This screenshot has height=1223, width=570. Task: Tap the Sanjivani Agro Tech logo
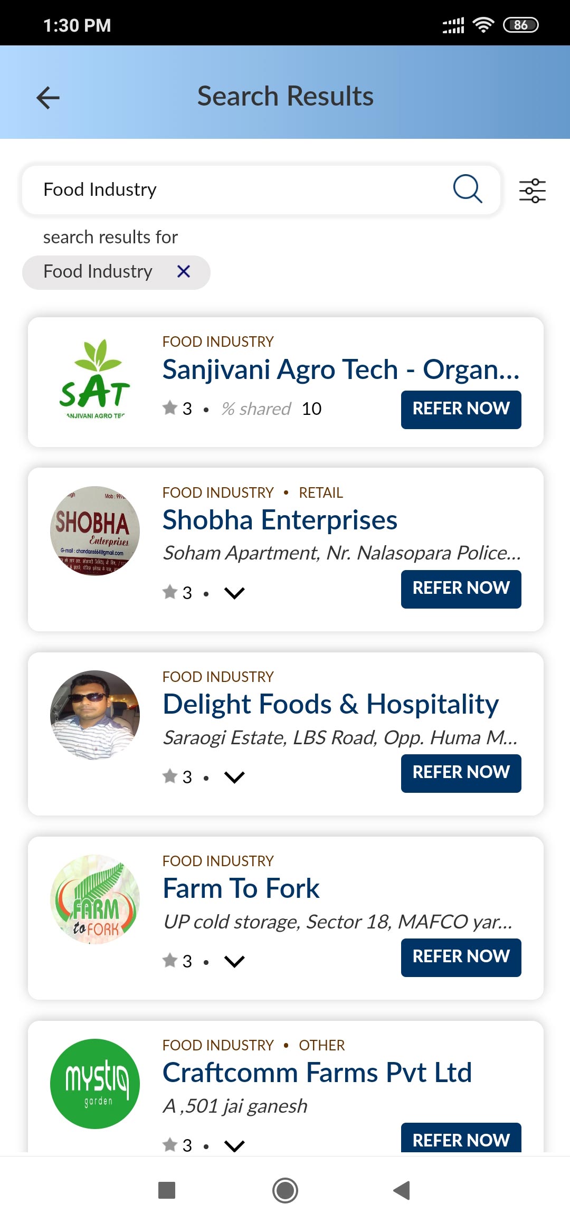tap(95, 380)
